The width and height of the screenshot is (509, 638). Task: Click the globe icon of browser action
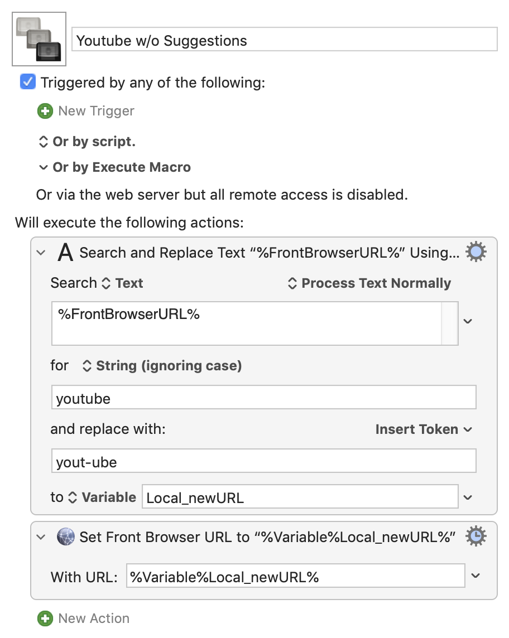[x=65, y=536]
